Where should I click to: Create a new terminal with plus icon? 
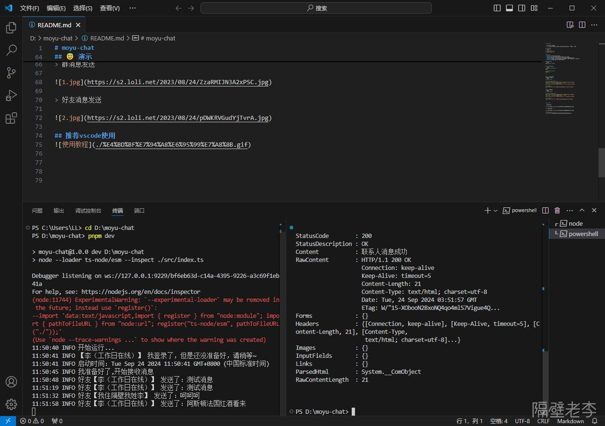coord(487,211)
